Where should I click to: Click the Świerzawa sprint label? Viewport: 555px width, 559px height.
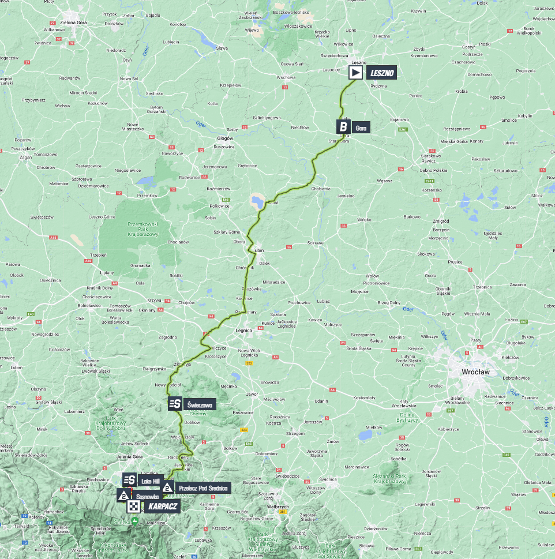pos(200,405)
